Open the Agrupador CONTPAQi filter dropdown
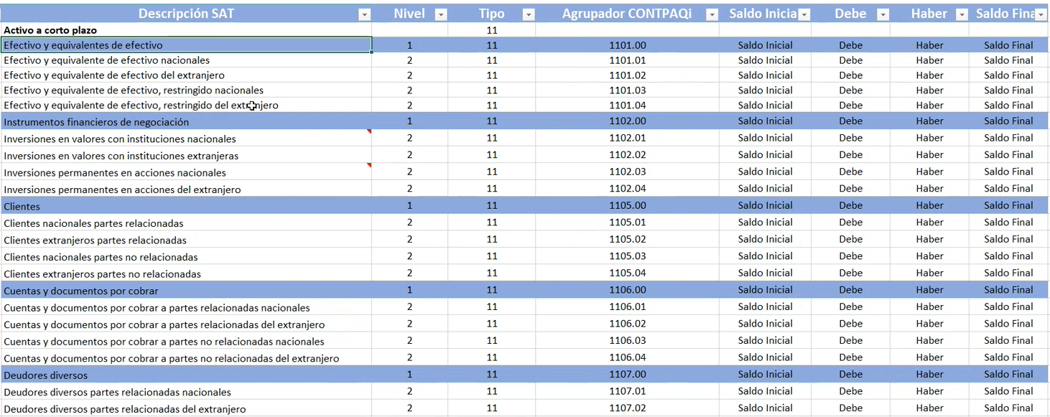 712,14
